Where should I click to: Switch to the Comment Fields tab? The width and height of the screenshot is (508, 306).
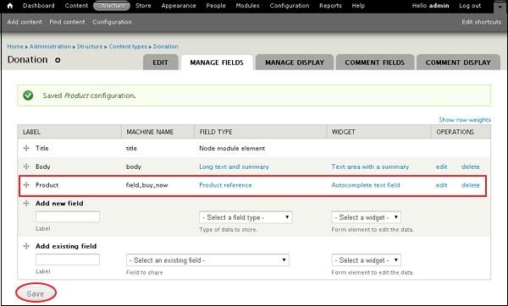point(375,63)
